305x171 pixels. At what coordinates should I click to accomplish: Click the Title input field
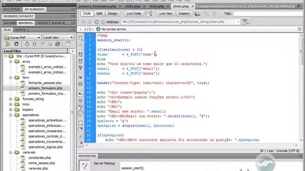[x=269, y=14]
